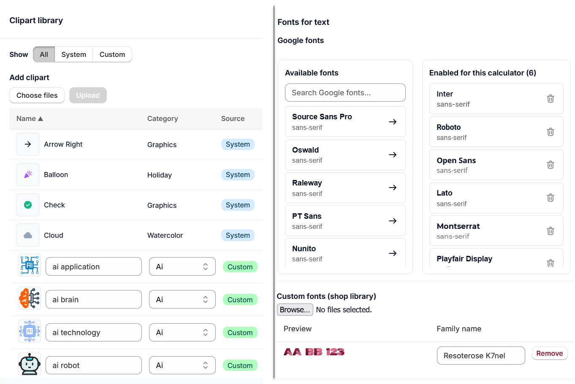575x384 pixels.
Task: Delete Roboto font trash icon
Action: click(x=551, y=132)
